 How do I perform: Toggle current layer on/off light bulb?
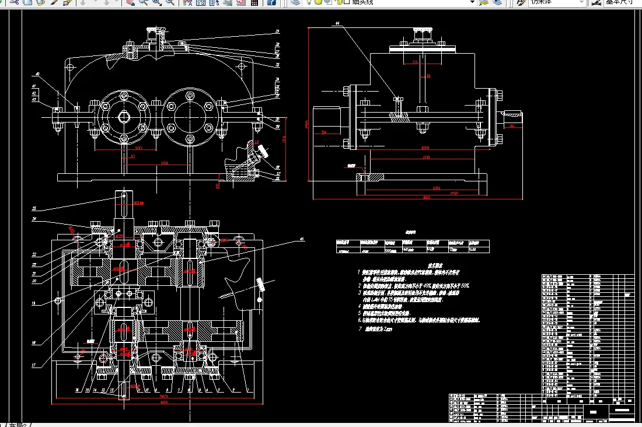309,2
